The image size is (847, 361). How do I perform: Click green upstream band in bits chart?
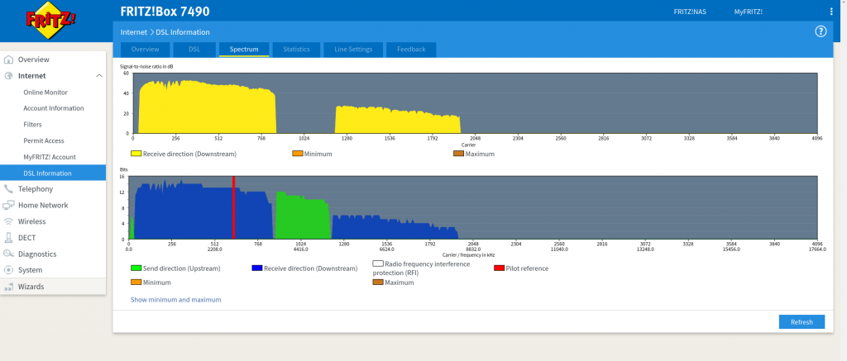tap(303, 219)
